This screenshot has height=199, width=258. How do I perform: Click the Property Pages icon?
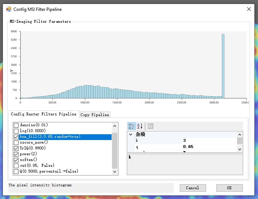[x=150, y=126]
